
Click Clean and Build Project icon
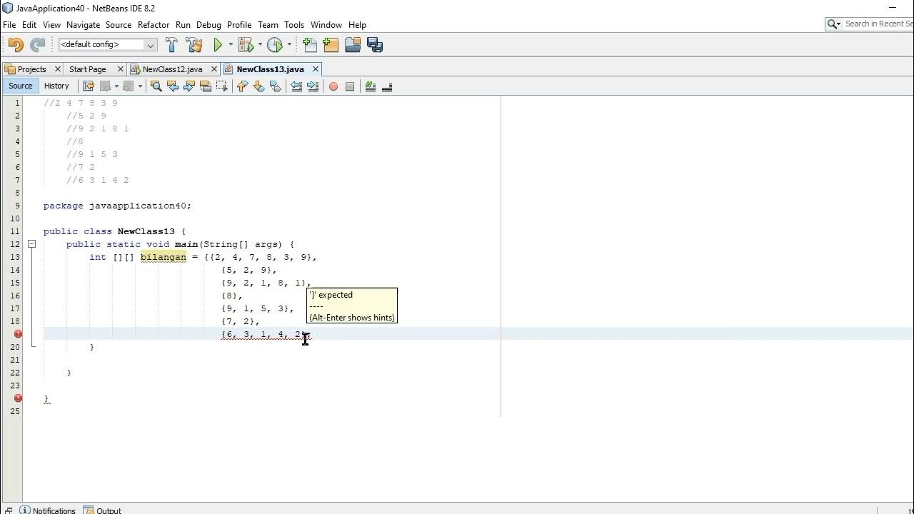coord(194,44)
